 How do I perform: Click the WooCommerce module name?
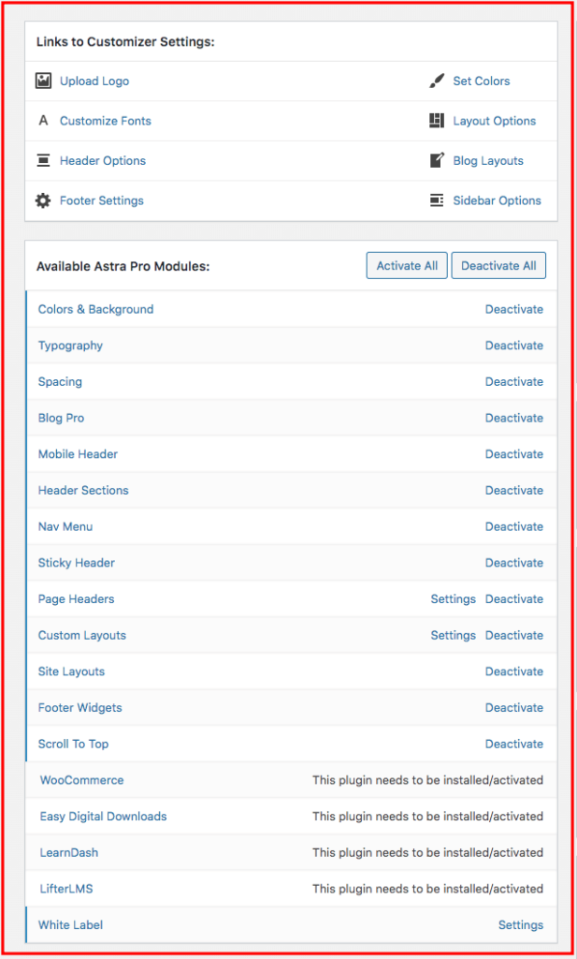(81, 780)
